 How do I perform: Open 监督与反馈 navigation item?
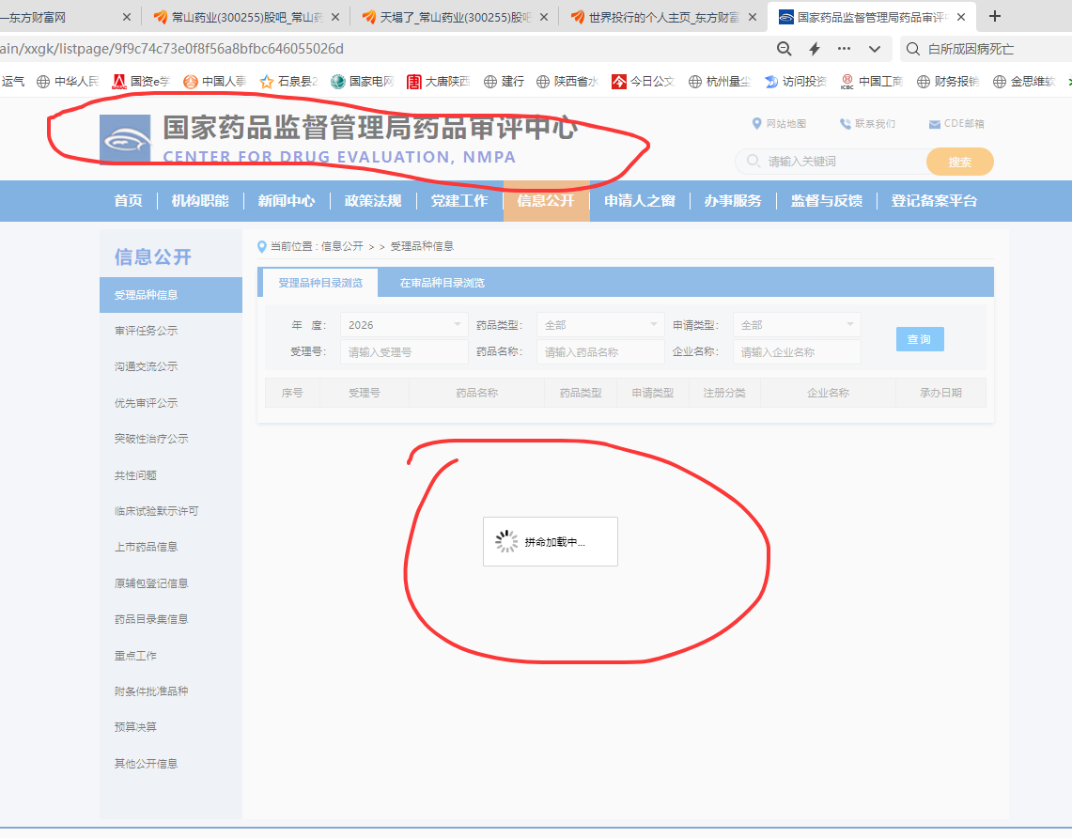827,201
